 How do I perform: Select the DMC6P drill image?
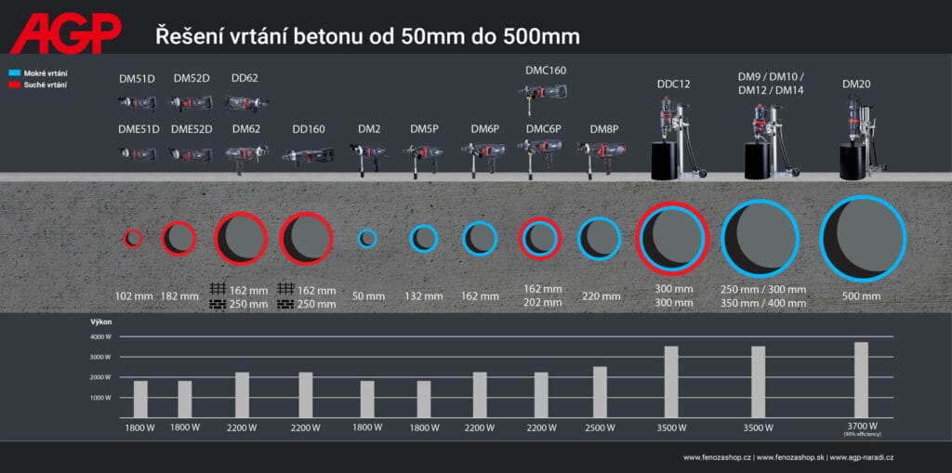point(540,158)
